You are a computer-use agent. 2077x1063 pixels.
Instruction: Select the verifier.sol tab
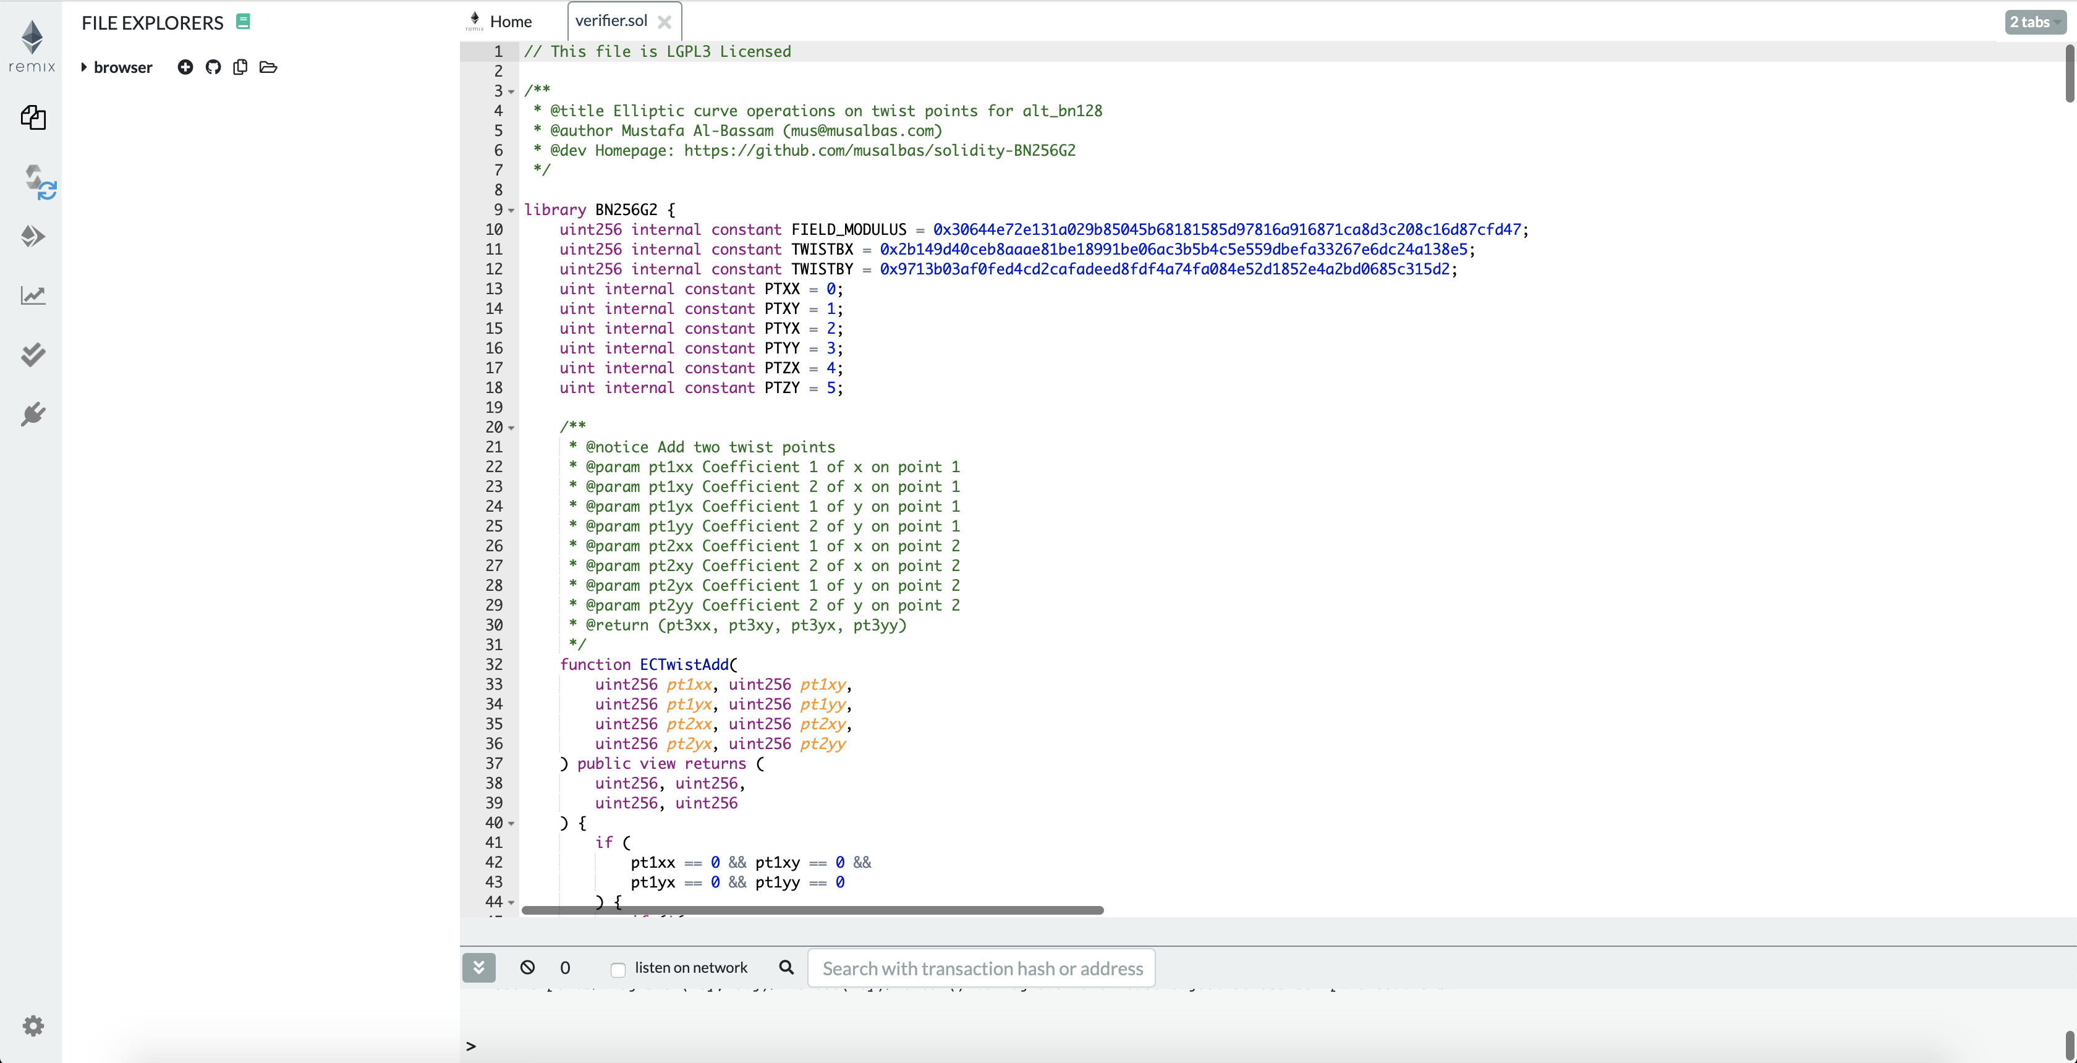coord(611,21)
